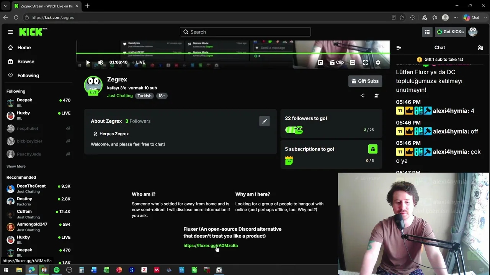Open the chat users list icon

point(480,48)
